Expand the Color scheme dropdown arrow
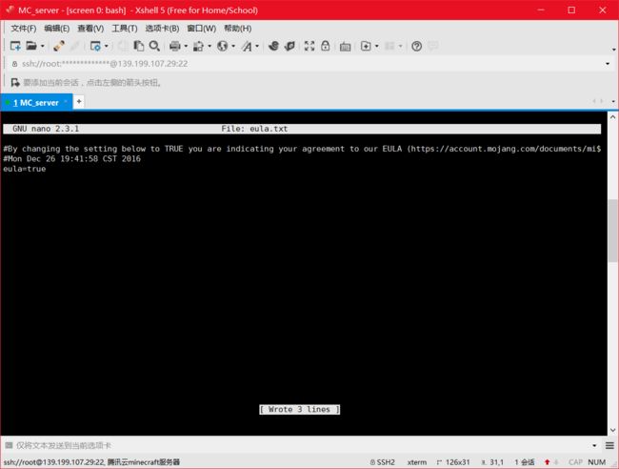 point(210,46)
